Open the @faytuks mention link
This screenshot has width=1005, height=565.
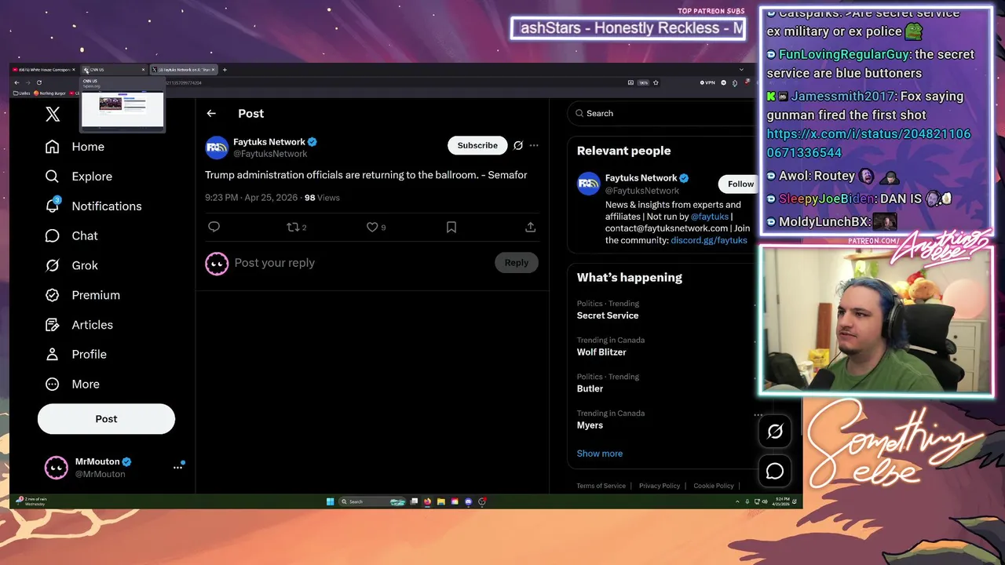click(710, 217)
